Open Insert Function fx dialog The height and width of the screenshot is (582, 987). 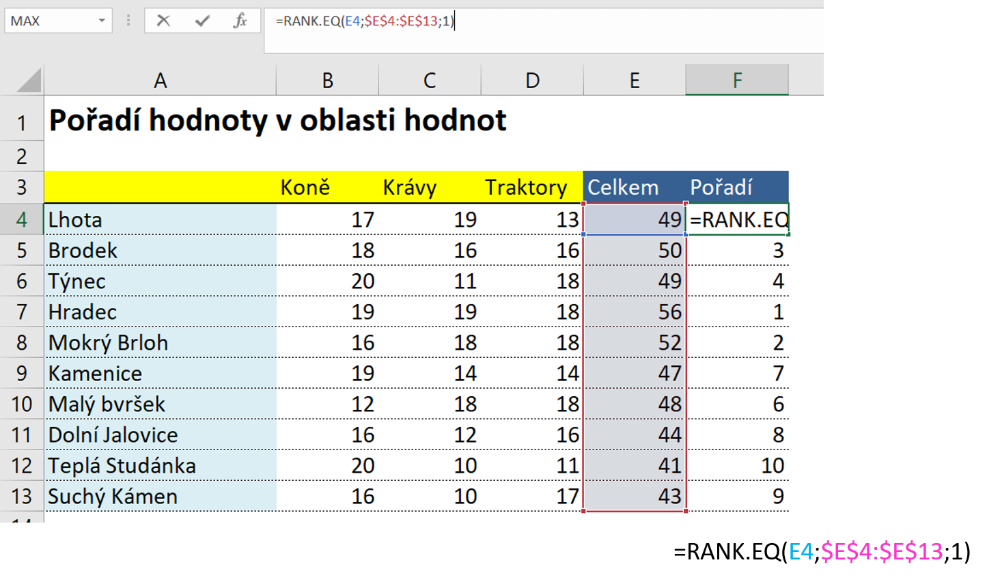pyautogui.click(x=240, y=20)
